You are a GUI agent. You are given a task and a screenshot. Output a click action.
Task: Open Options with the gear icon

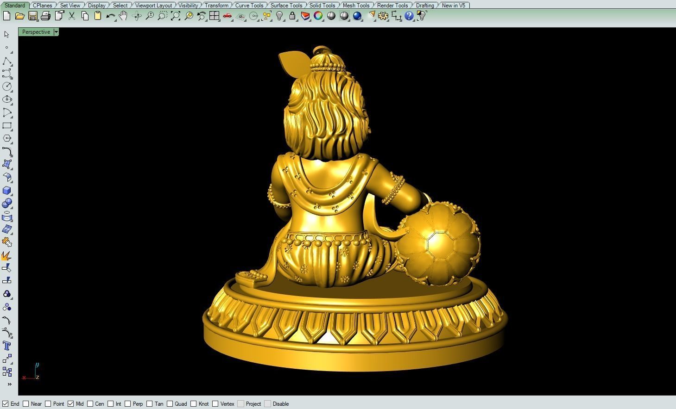383,16
